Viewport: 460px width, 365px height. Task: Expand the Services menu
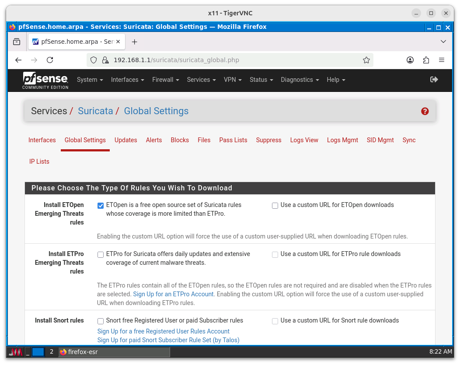tap(201, 80)
